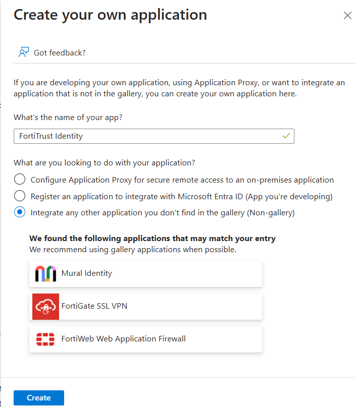Click the Got feedback speech bubble icon
355x408 pixels.
pyautogui.click(x=23, y=52)
